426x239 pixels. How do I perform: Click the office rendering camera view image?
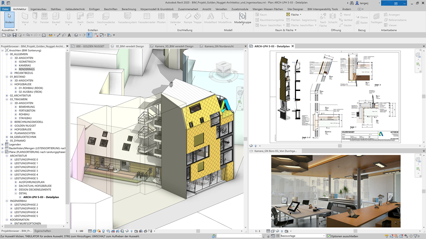[336, 191]
